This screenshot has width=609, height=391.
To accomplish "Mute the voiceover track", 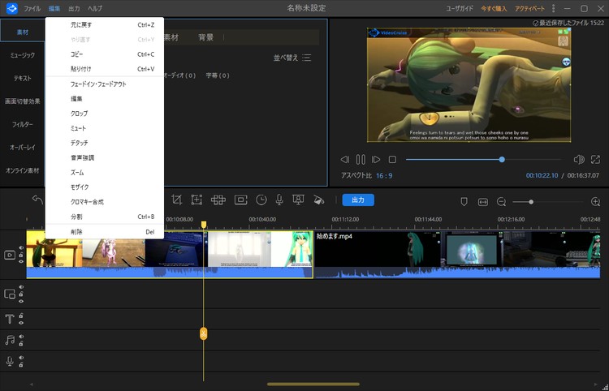I will click(x=21, y=358).
